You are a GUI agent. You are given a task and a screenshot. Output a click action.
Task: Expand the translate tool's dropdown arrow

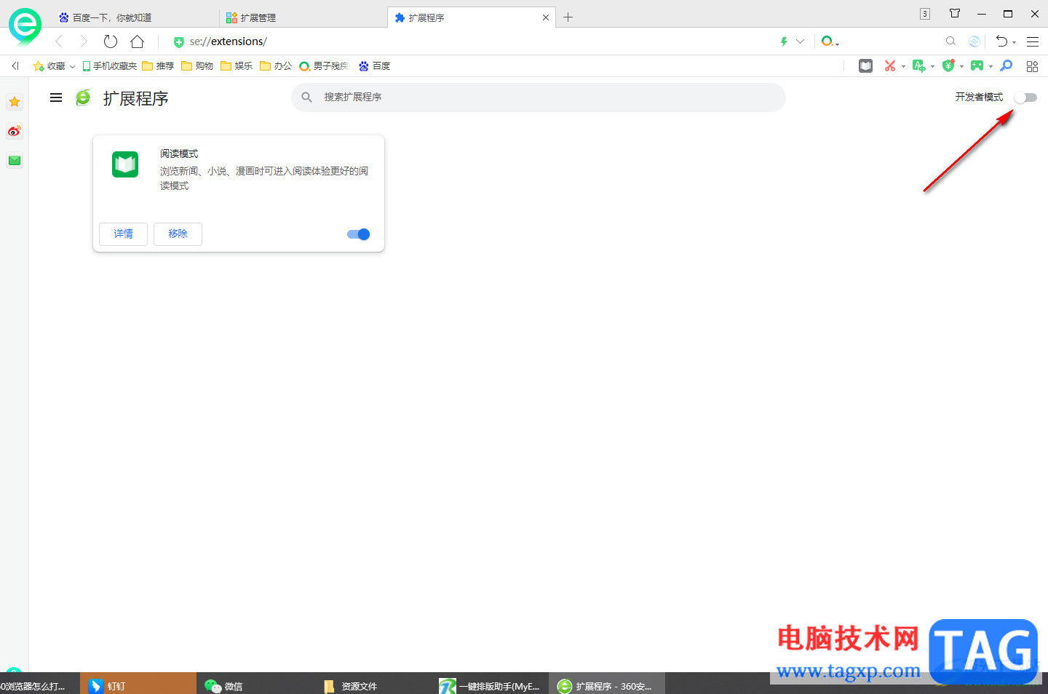coord(932,65)
